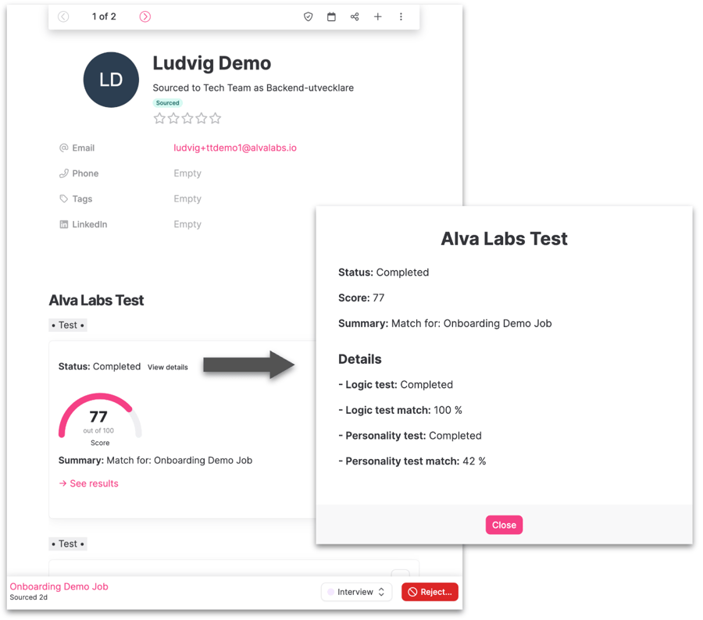Open the three-dot more options menu
Image resolution: width=703 pixels, height=620 pixels.
401,16
